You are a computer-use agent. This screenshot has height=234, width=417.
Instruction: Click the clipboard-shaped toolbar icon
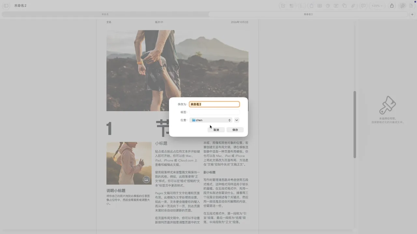[x=312, y=6]
